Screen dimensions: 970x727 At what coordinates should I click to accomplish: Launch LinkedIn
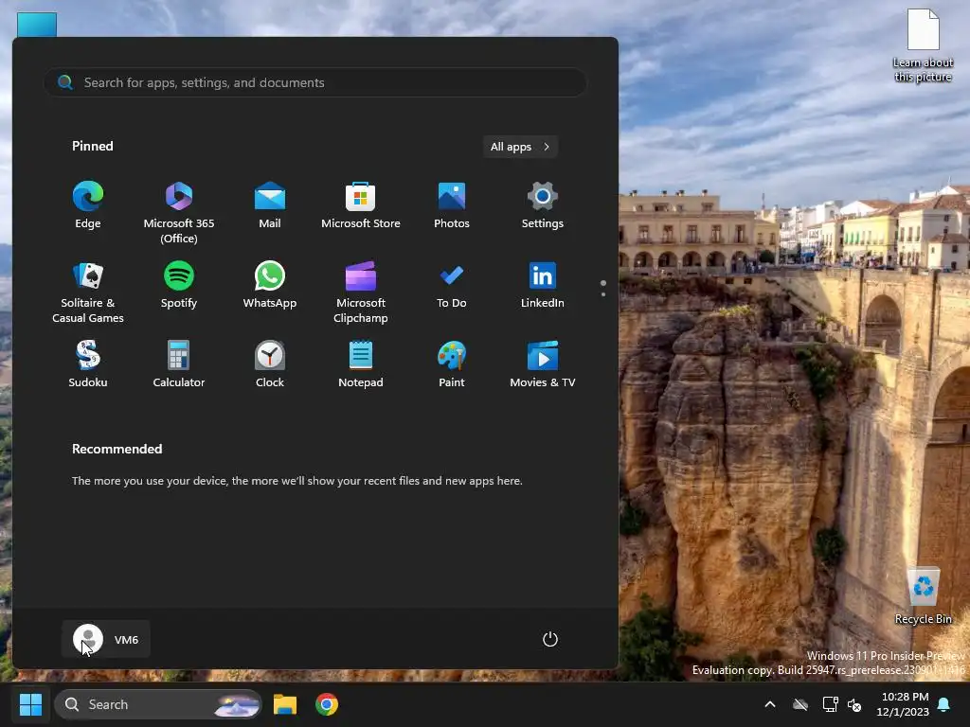(x=543, y=286)
